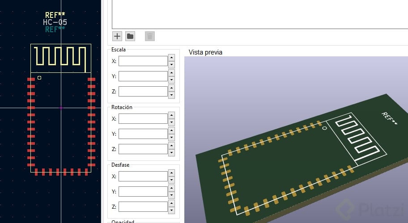
Task: Focus the Desfase X input field
Action: (x=143, y=176)
